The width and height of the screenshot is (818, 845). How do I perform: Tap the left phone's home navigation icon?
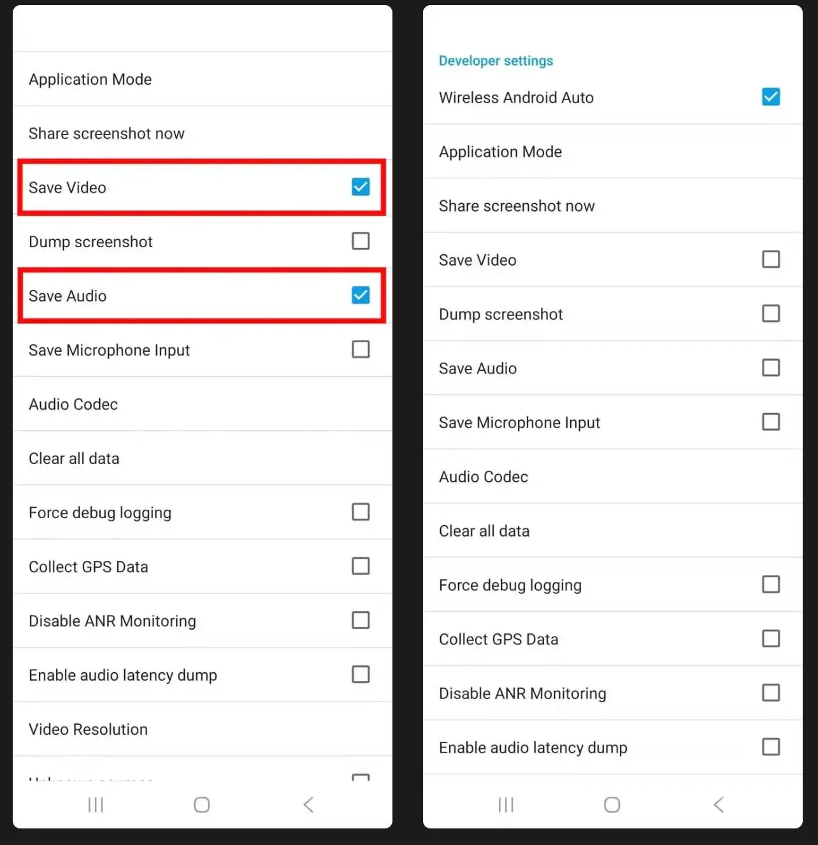[x=202, y=805]
